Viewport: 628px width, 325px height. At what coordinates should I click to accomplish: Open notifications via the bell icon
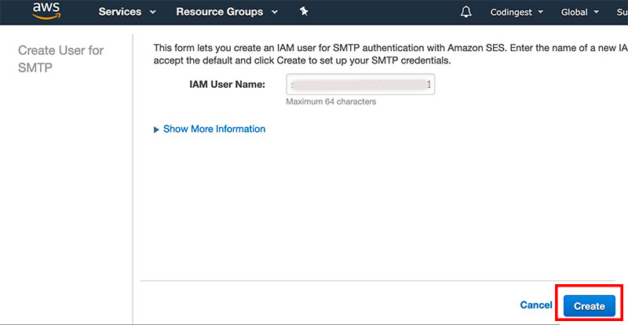coord(467,13)
